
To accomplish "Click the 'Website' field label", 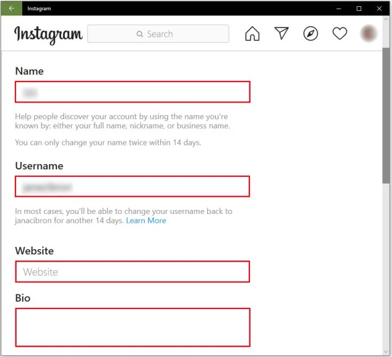I will (34, 251).
